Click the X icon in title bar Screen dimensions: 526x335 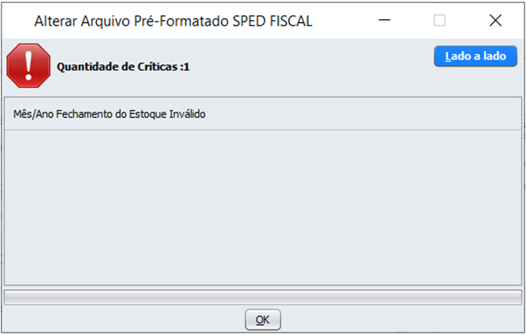pyautogui.click(x=495, y=21)
